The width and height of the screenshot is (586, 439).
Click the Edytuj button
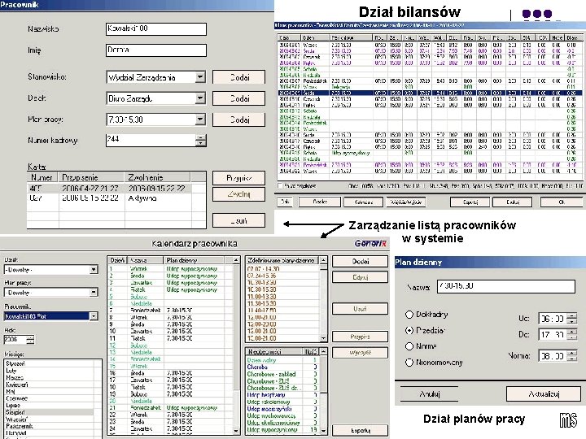pos(360,277)
